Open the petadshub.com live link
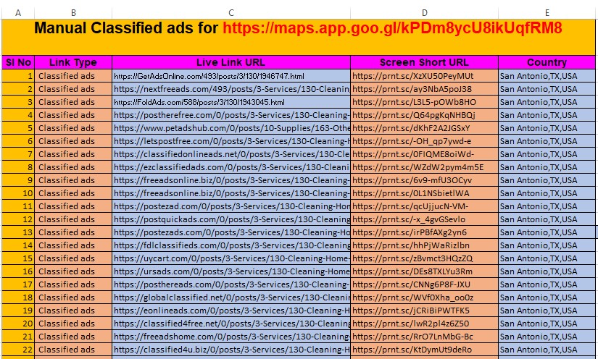Viewport: 598px width, 359px height. click(231, 128)
